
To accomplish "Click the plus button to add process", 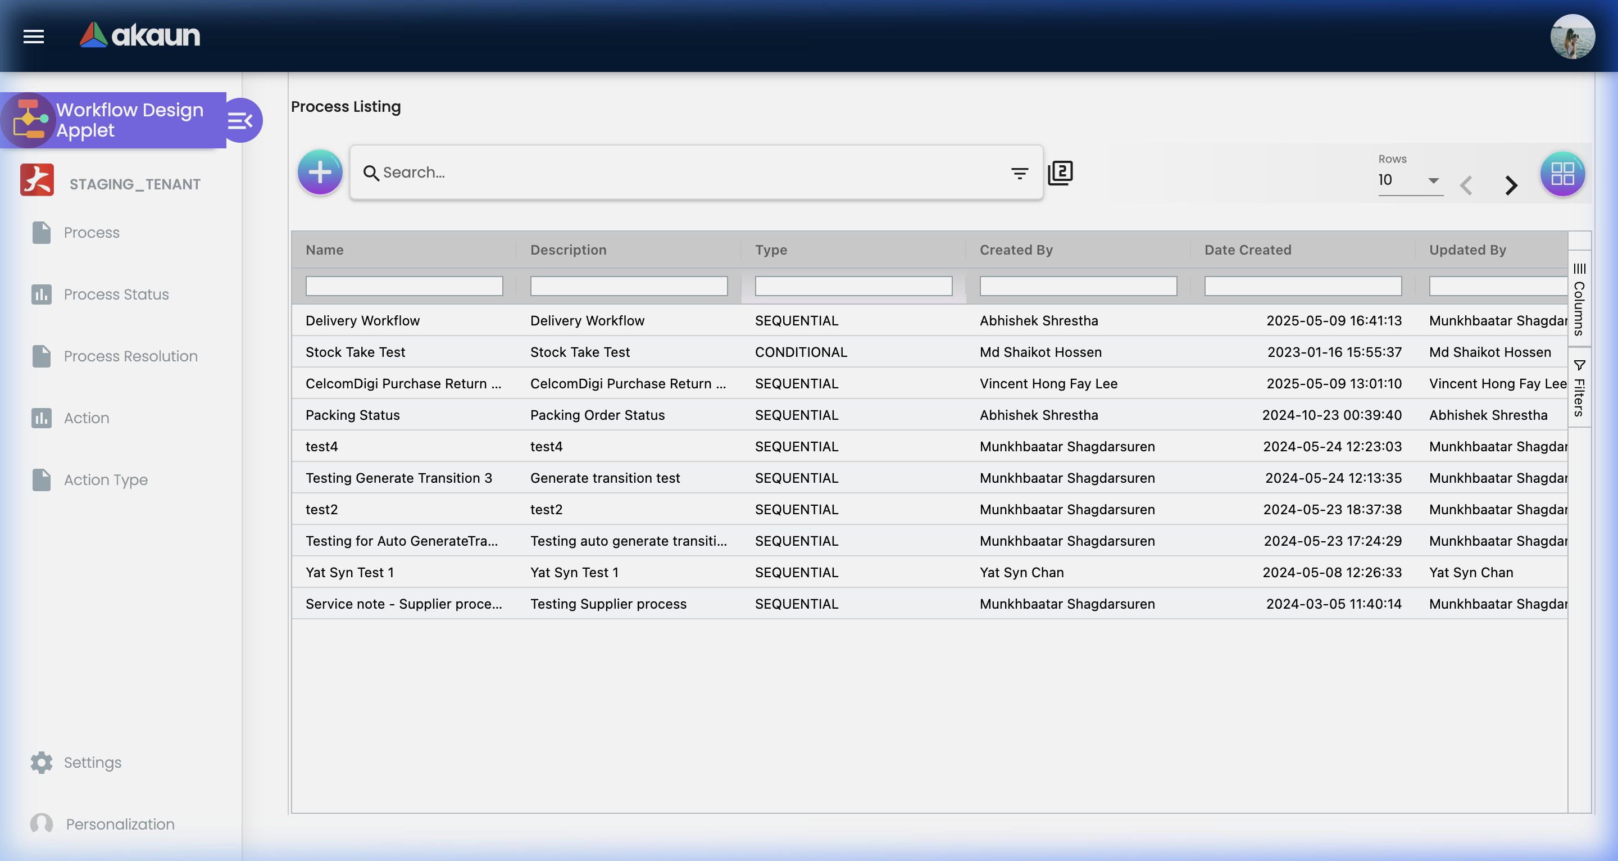I will [x=320, y=171].
